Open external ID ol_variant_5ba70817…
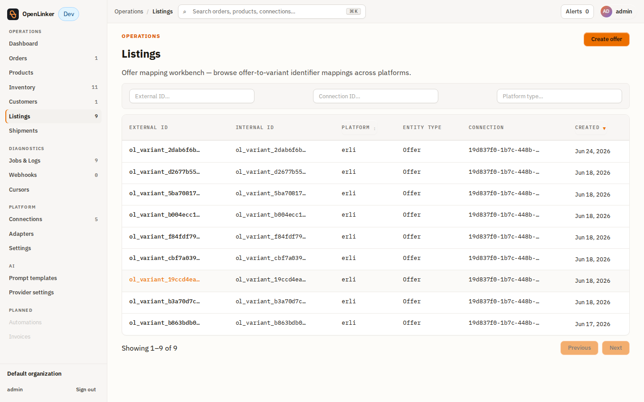Image resolution: width=644 pixels, height=402 pixels. click(x=165, y=193)
